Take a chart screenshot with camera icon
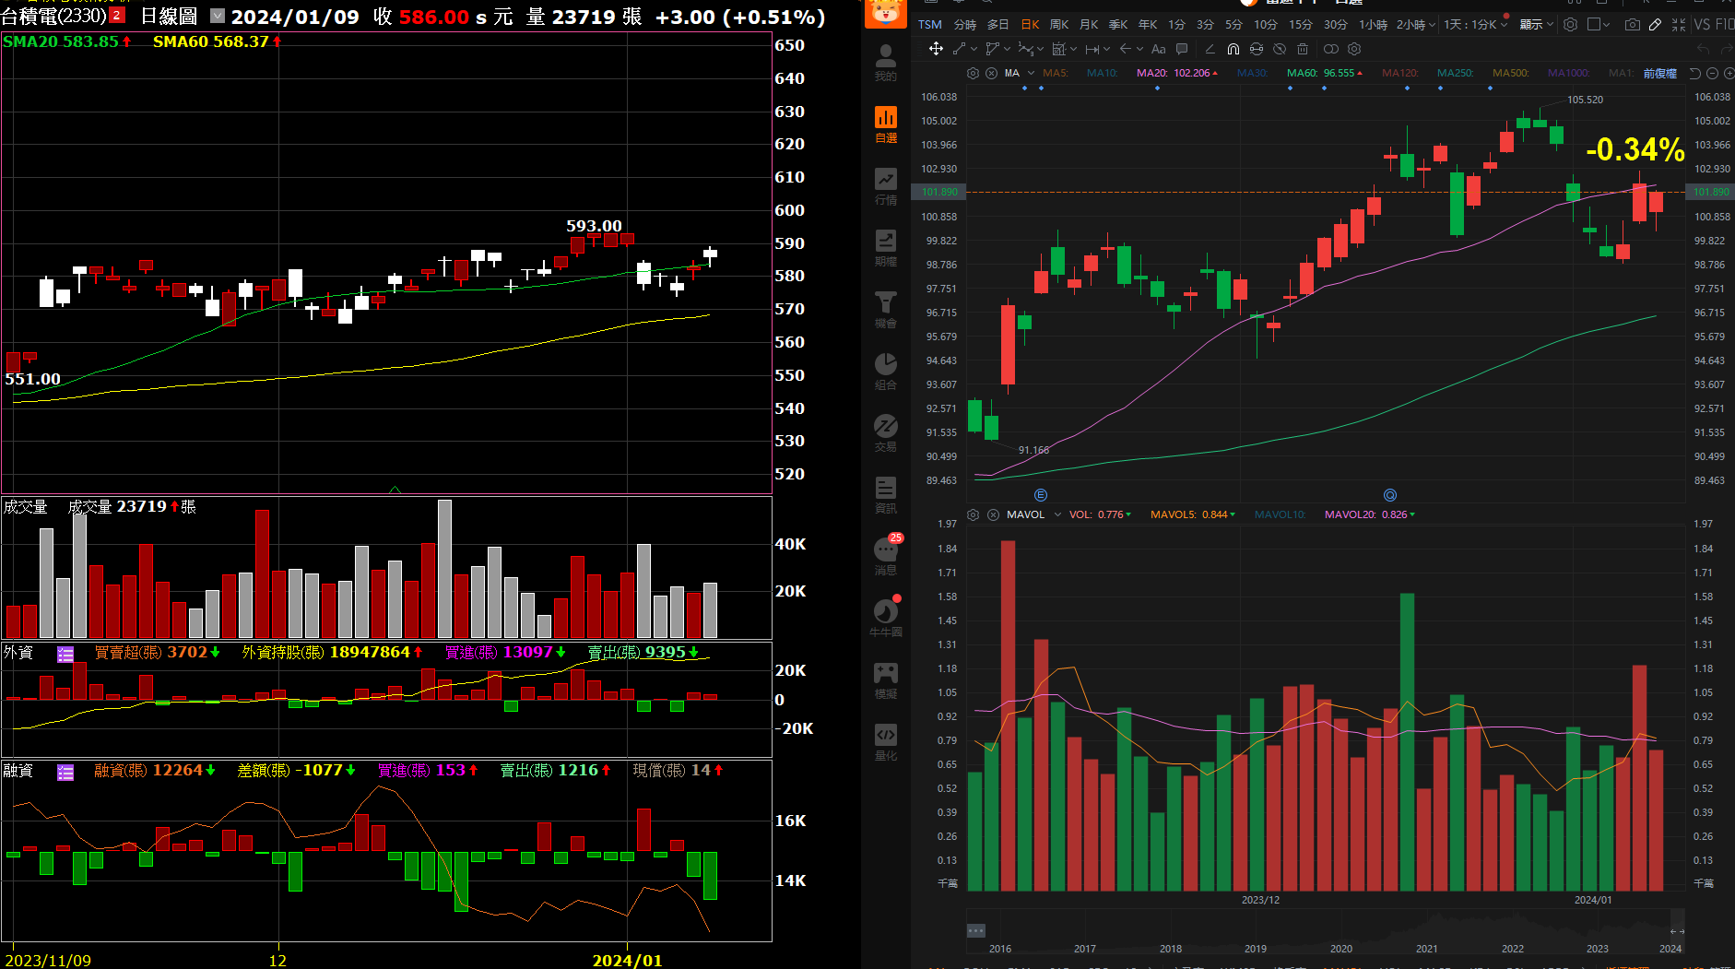Viewport: 1735px width, 969px height. (1633, 25)
